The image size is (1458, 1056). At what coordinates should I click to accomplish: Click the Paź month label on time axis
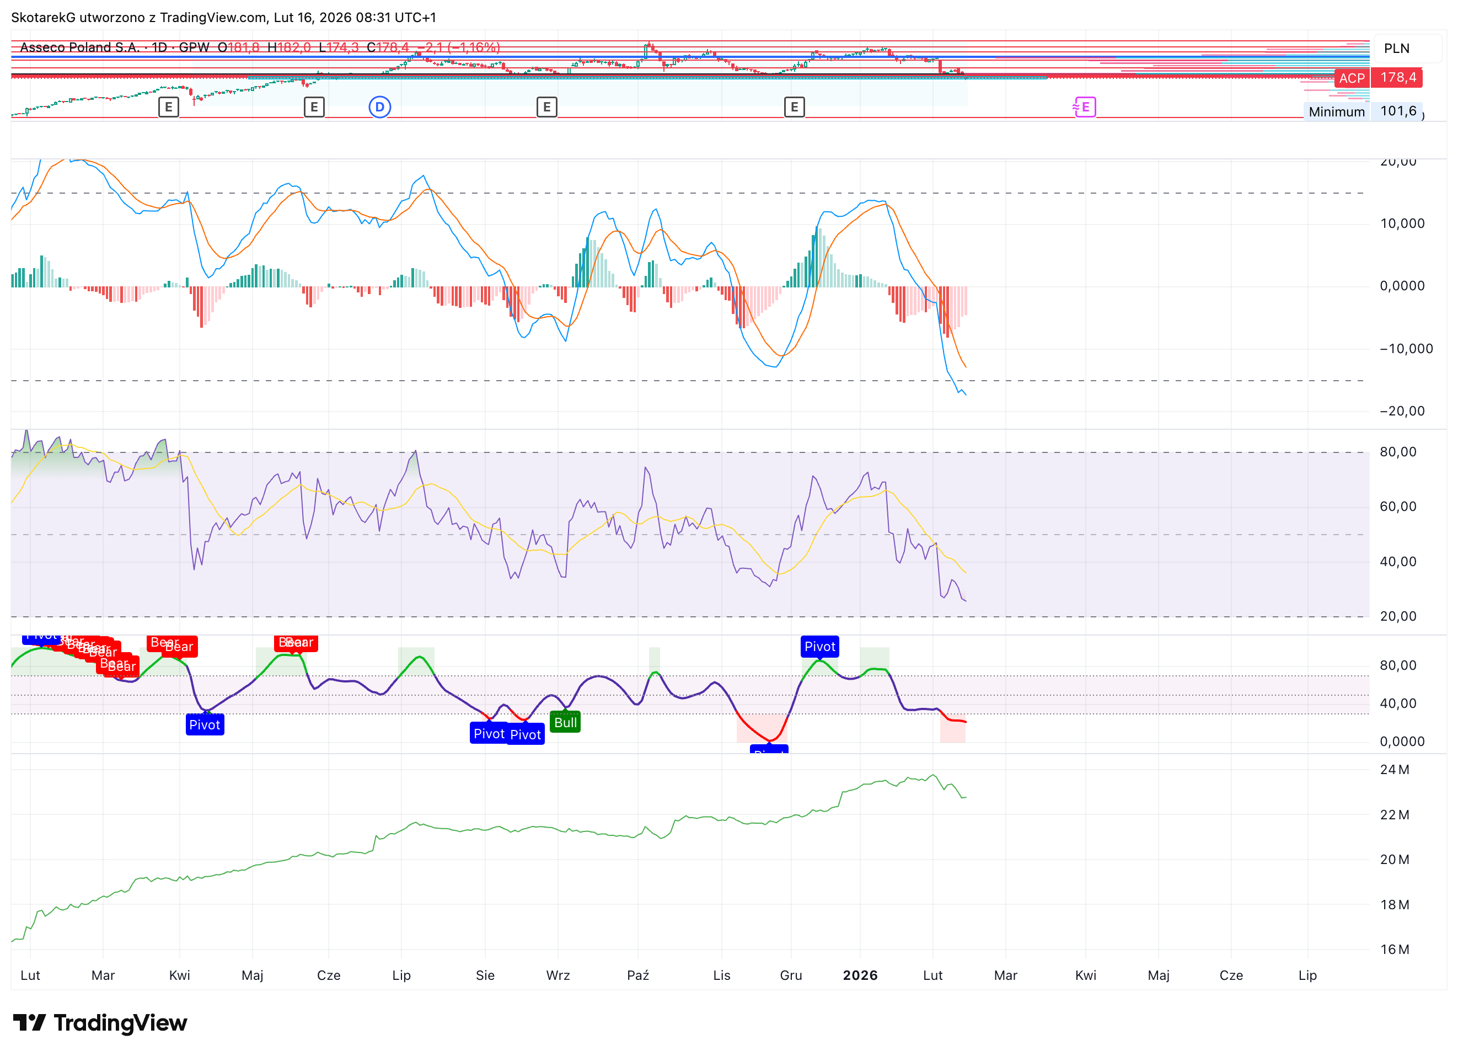[637, 975]
